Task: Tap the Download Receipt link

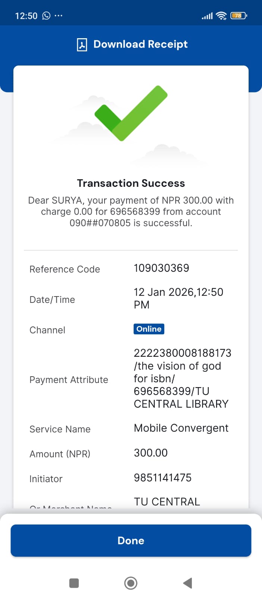Action: (140, 44)
